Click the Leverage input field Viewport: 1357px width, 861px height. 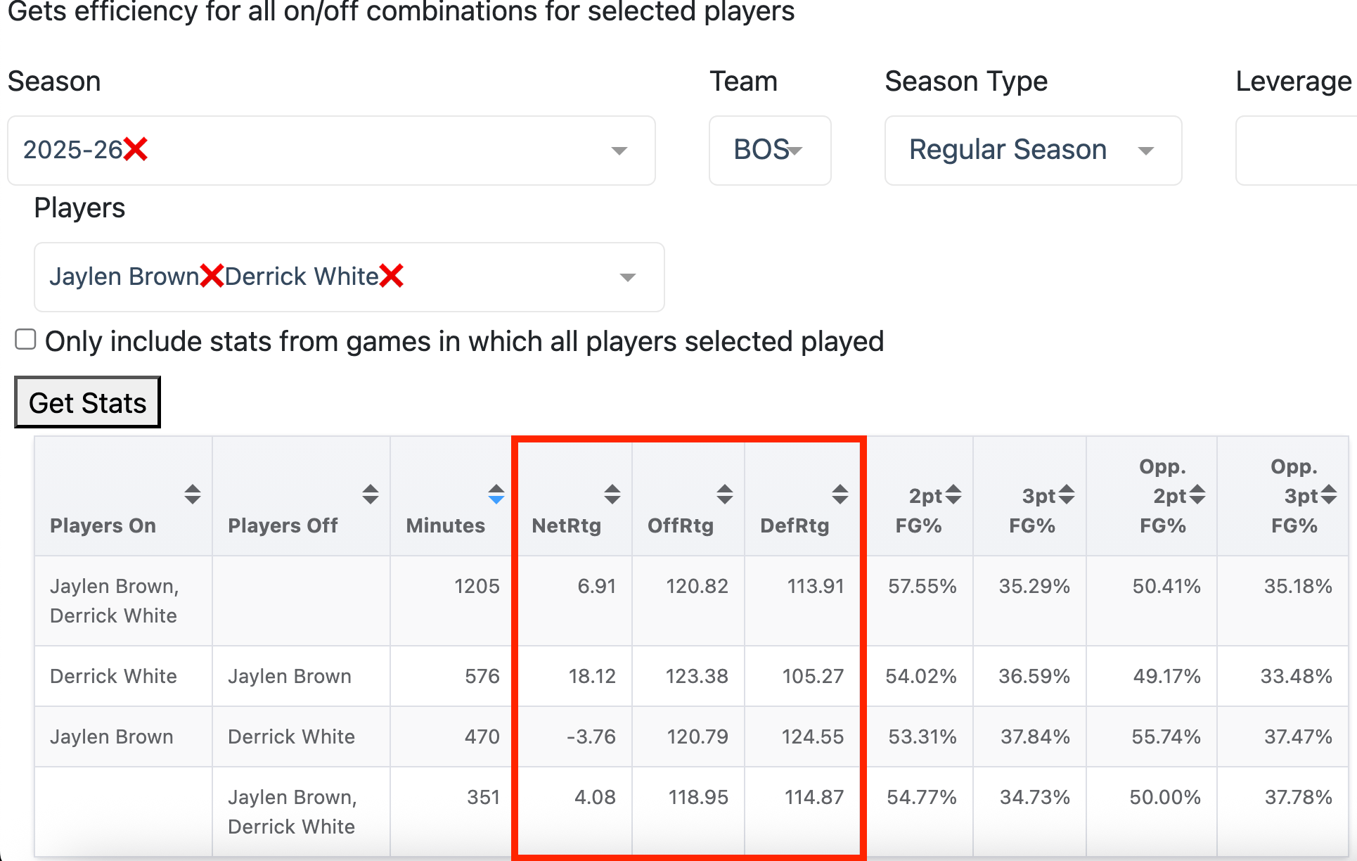click(1297, 151)
